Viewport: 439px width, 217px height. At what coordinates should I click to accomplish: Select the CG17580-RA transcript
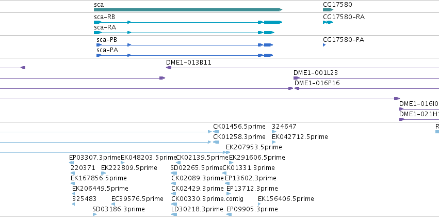[x=328, y=22]
